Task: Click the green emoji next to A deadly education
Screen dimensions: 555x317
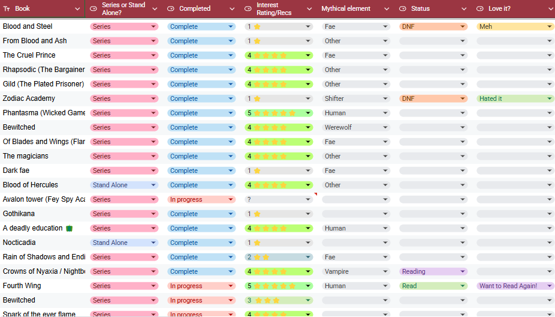Action: [69, 229]
